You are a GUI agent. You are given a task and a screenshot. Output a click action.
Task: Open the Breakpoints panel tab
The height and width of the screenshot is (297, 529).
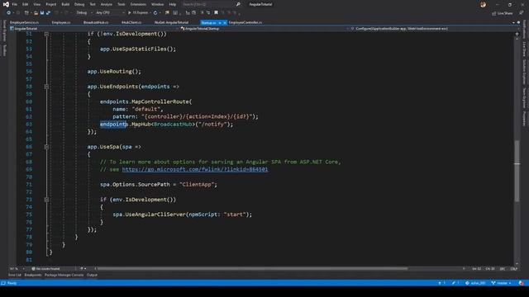[x=33, y=275]
